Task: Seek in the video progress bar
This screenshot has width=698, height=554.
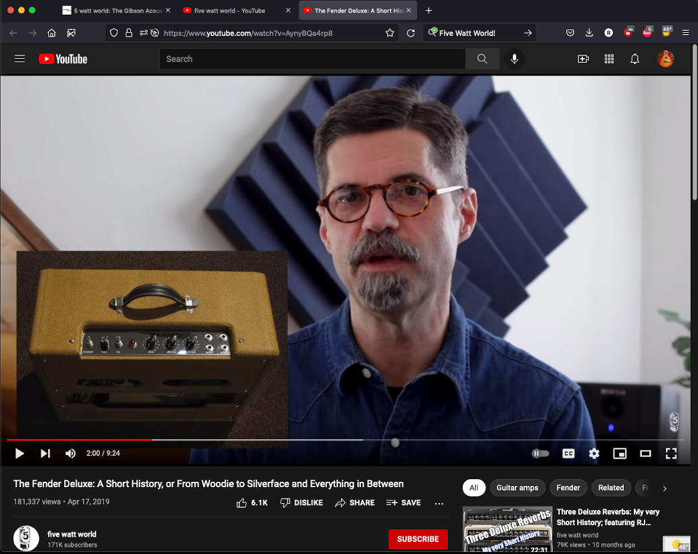Action: click(x=345, y=440)
